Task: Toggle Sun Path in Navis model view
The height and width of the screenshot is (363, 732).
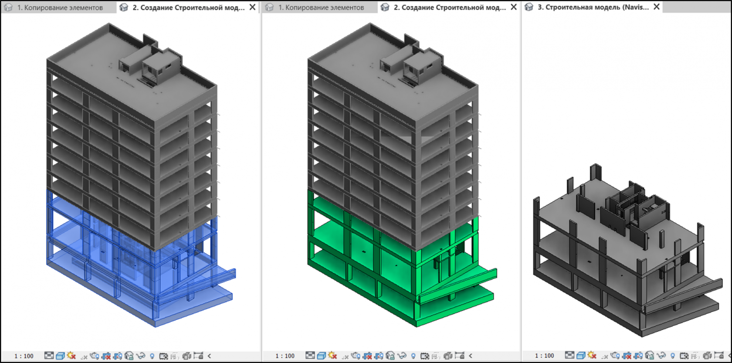Action: (592, 355)
